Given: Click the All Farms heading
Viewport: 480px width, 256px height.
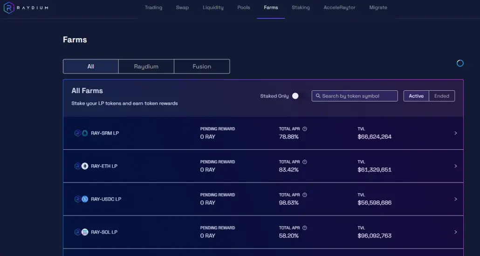Looking at the screenshot, I should point(87,91).
